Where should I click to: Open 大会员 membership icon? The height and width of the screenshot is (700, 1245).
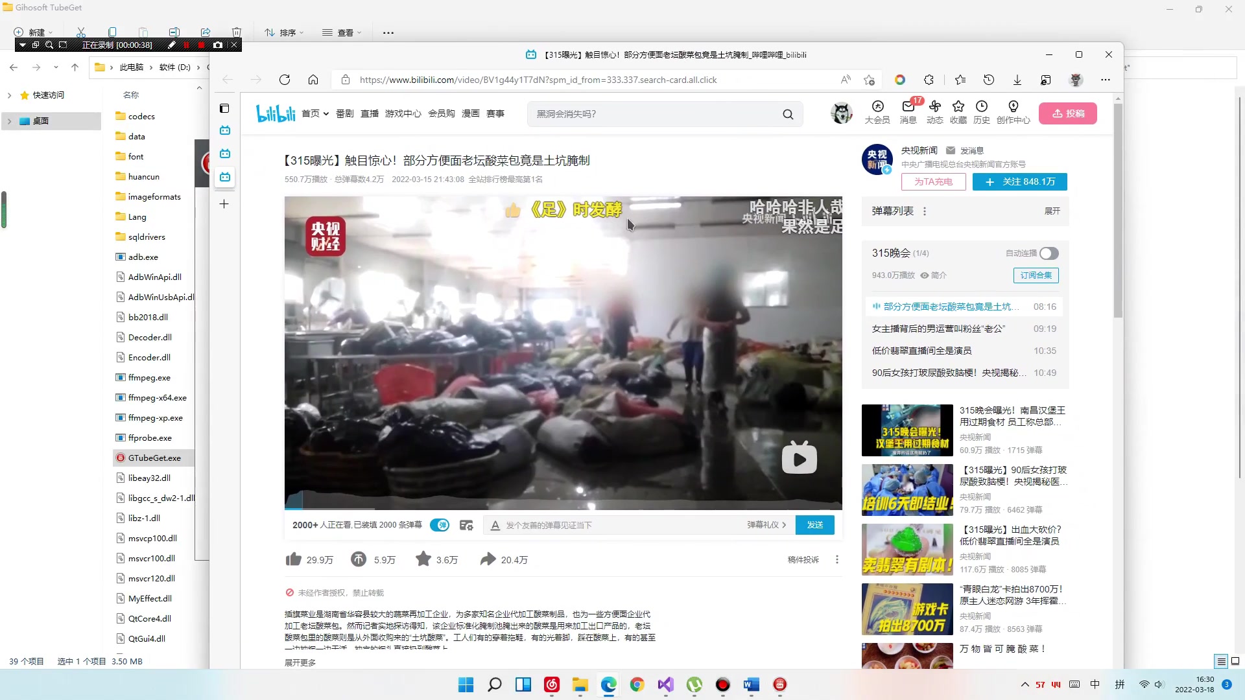tap(877, 112)
